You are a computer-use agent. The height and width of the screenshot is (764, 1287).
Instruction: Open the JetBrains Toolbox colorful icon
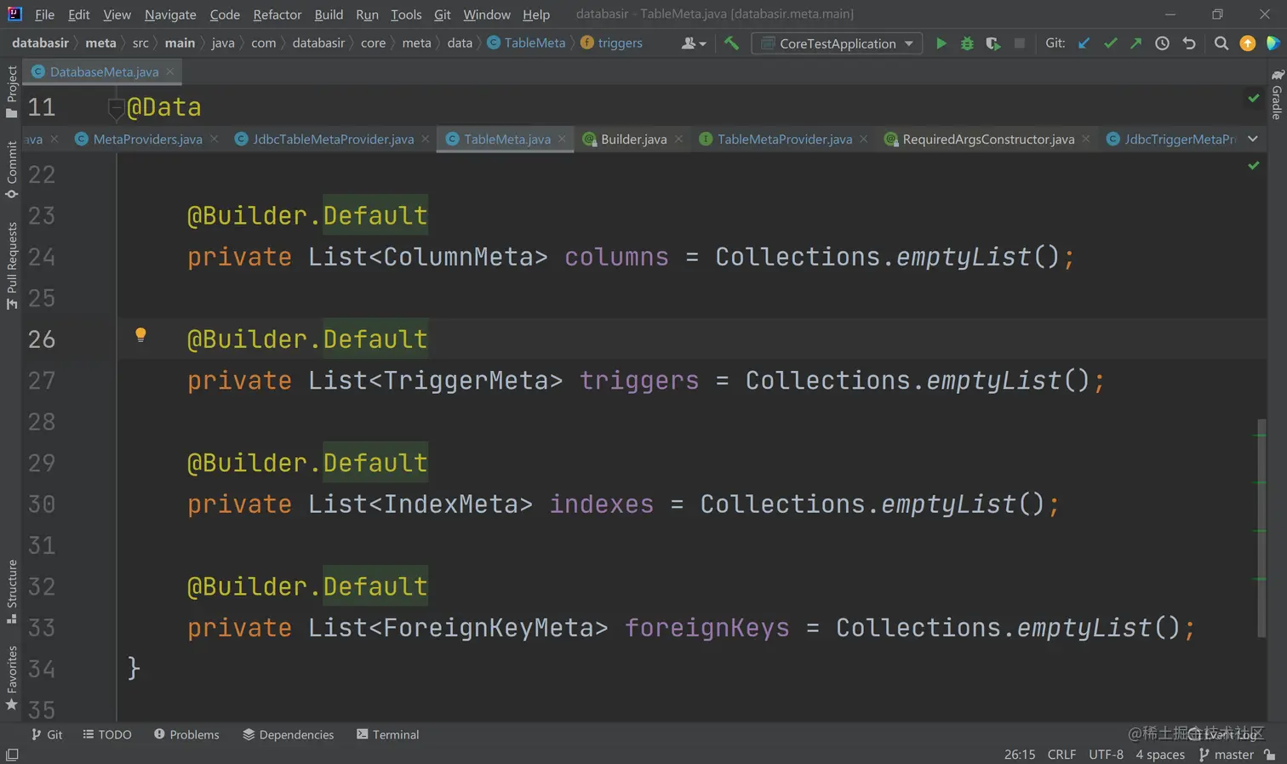tap(1273, 43)
